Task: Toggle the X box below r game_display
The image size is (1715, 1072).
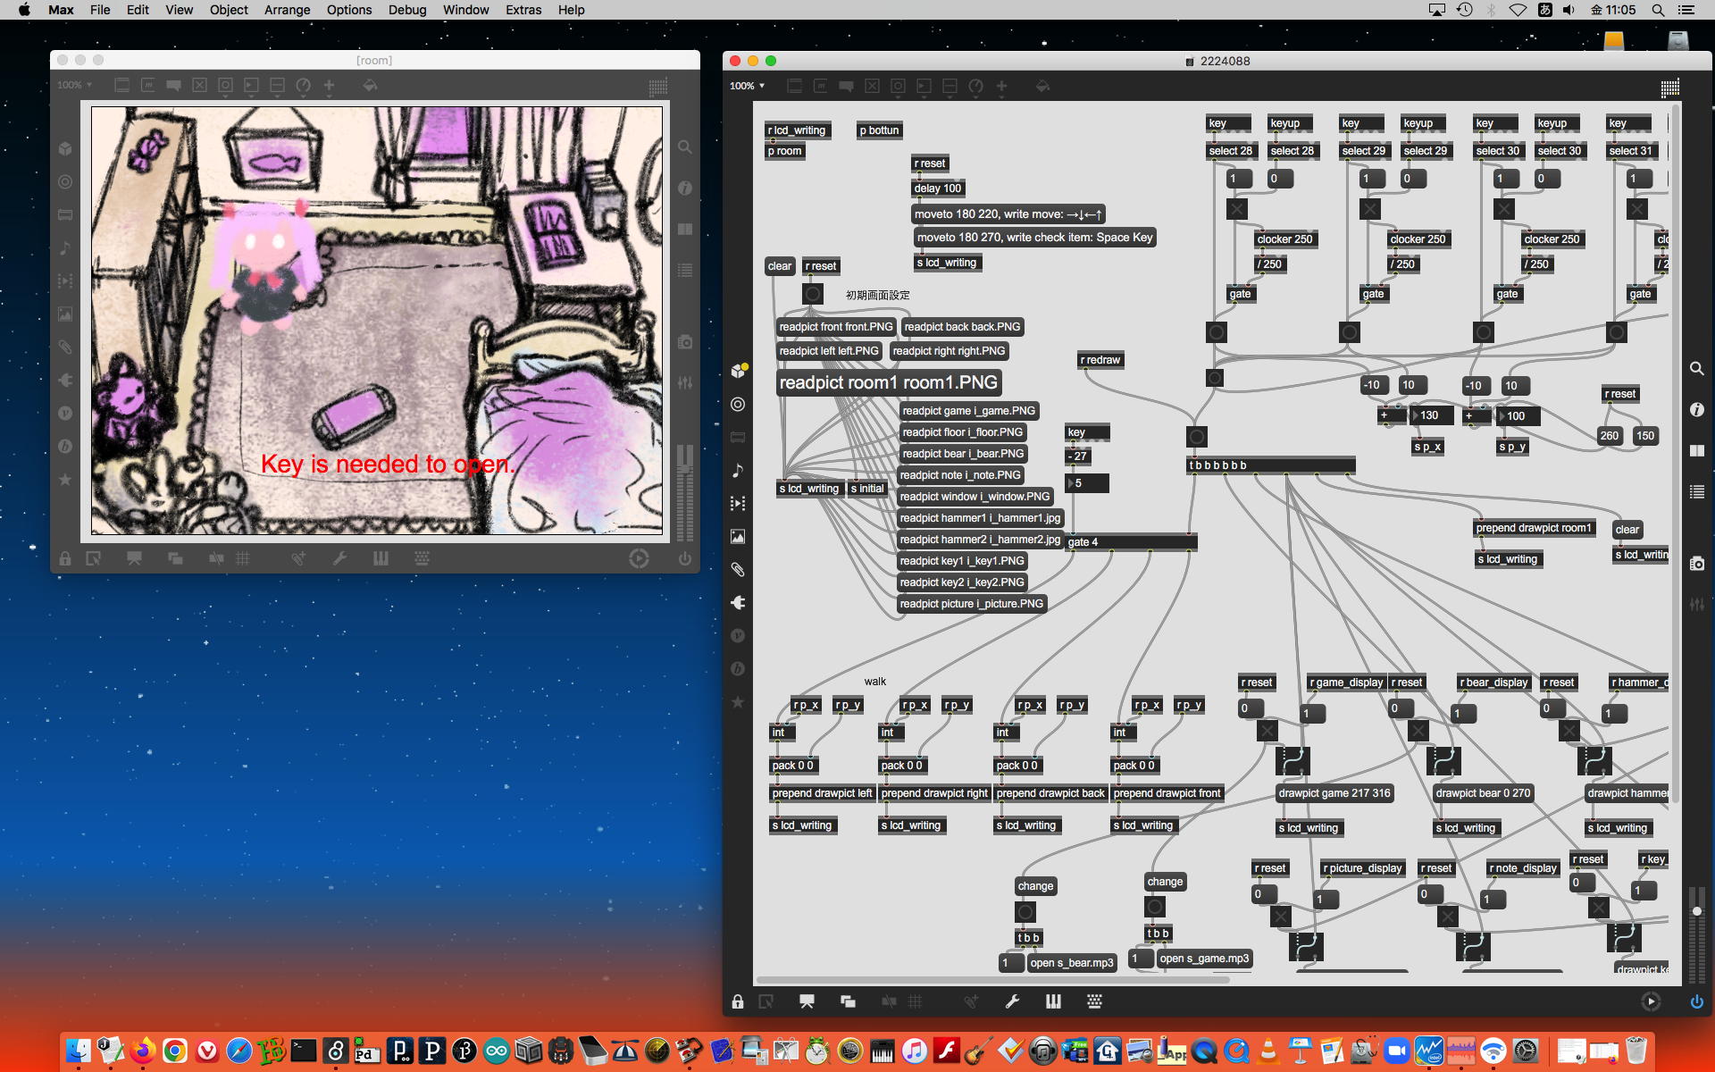Action: click(1267, 732)
